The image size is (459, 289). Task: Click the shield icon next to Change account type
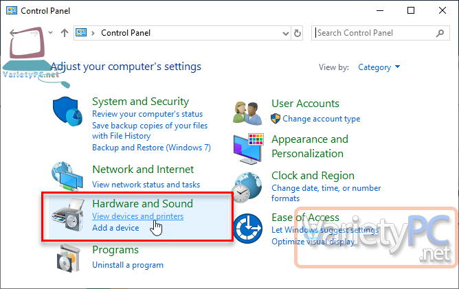pyautogui.click(x=276, y=119)
